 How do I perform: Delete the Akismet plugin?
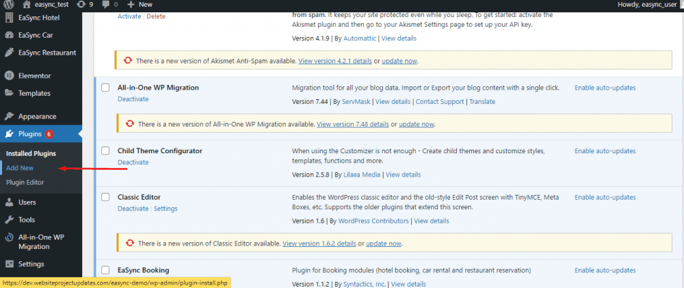(156, 16)
